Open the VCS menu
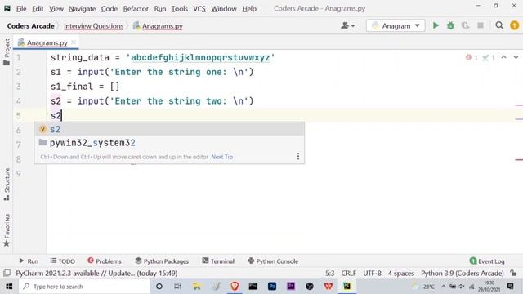This screenshot has width=523, height=294. coord(199,9)
